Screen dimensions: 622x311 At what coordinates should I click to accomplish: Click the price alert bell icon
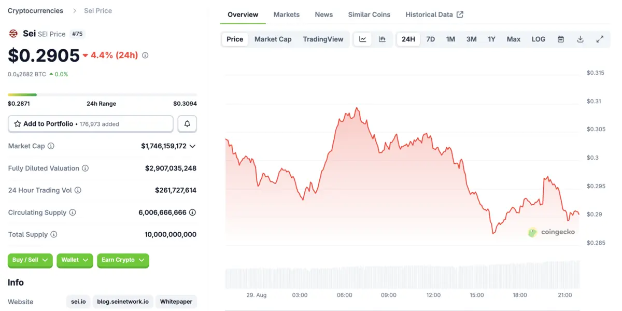pyautogui.click(x=187, y=124)
